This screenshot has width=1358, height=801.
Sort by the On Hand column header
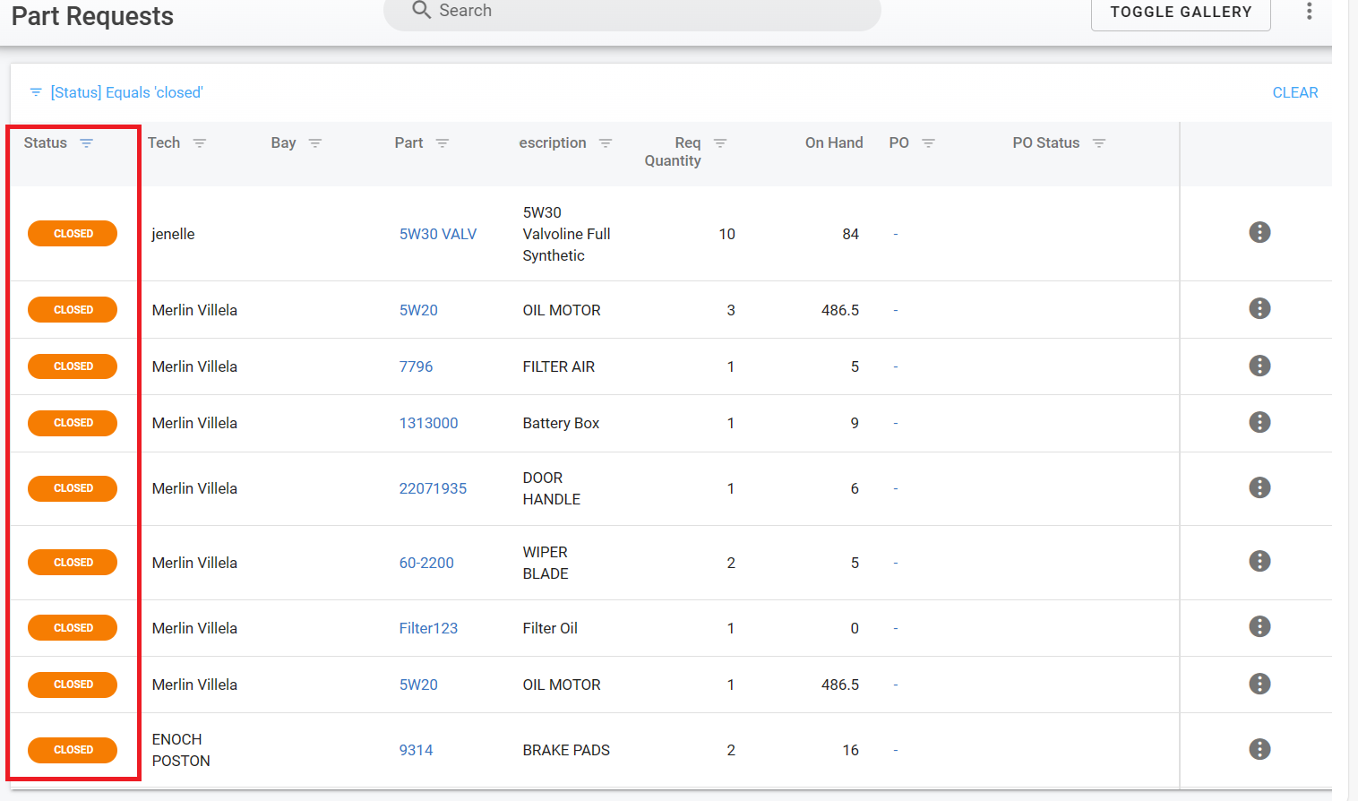click(833, 143)
